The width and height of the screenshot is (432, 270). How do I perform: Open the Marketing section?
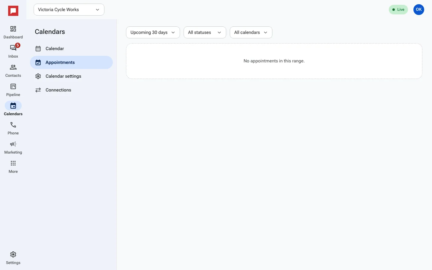click(x=13, y=148)
